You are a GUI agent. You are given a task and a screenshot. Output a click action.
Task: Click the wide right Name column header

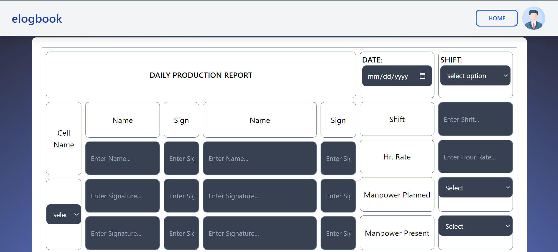pos(260,120)
